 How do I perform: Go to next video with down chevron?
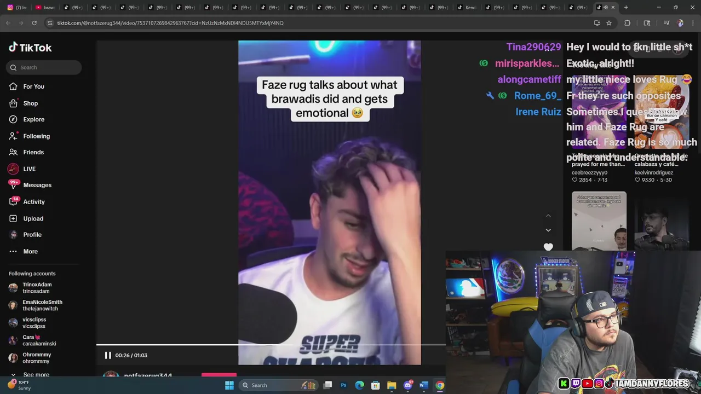point(548,230)
